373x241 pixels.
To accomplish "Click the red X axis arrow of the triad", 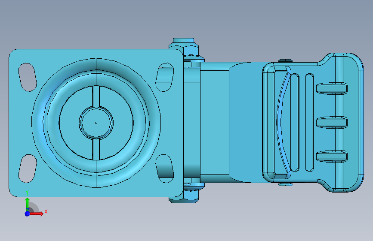I will click(36, 214).
